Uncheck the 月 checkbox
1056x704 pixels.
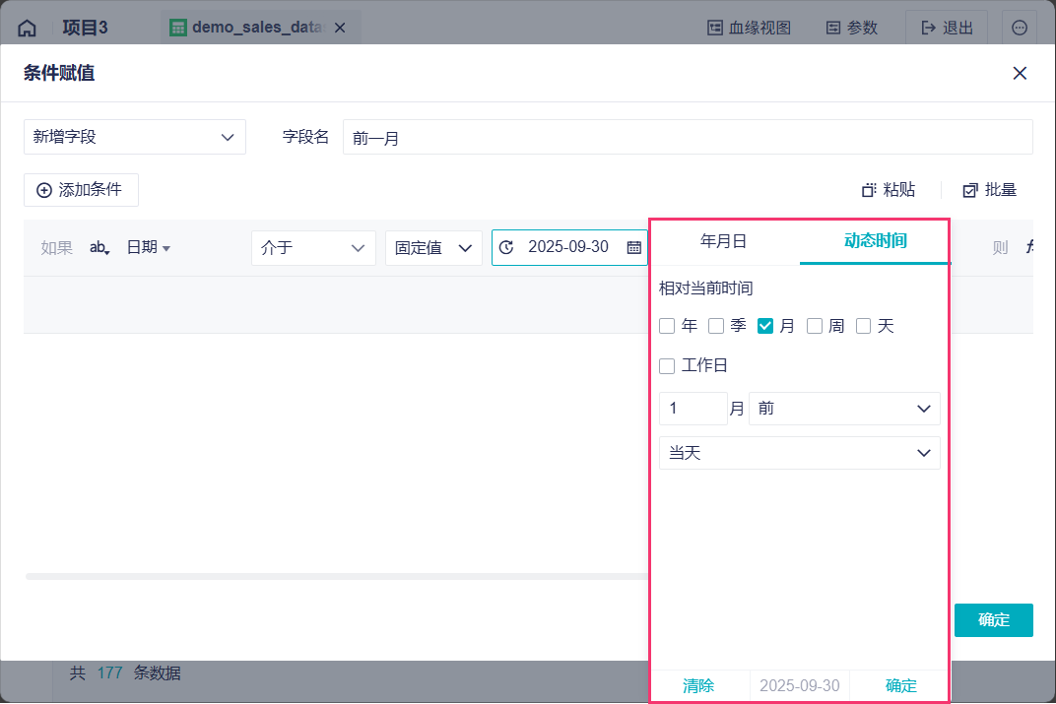point(765,326)
